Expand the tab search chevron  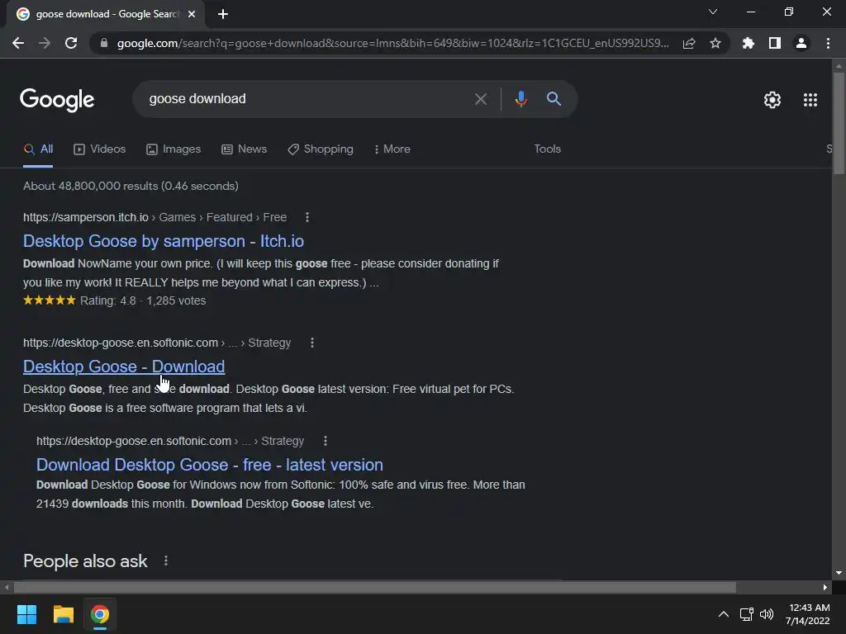(713, 12)
